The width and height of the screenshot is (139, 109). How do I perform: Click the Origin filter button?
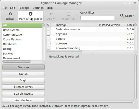[23, 80]
